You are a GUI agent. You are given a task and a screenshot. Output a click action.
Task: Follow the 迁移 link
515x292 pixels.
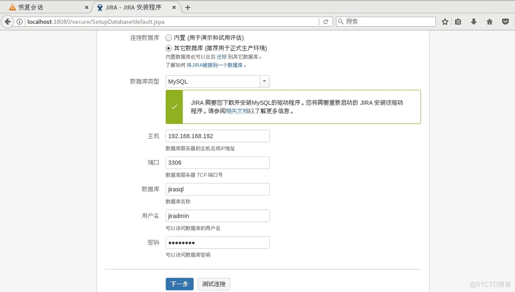pyautogui.click(x=222, y=57)
